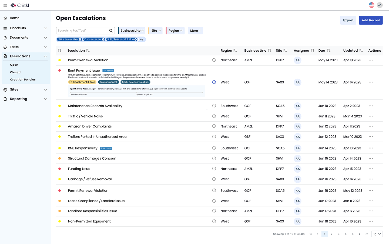Remove the Attachment files filter chip

pos(80,39)
